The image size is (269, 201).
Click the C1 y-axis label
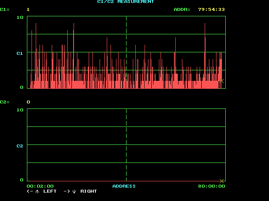19,53
